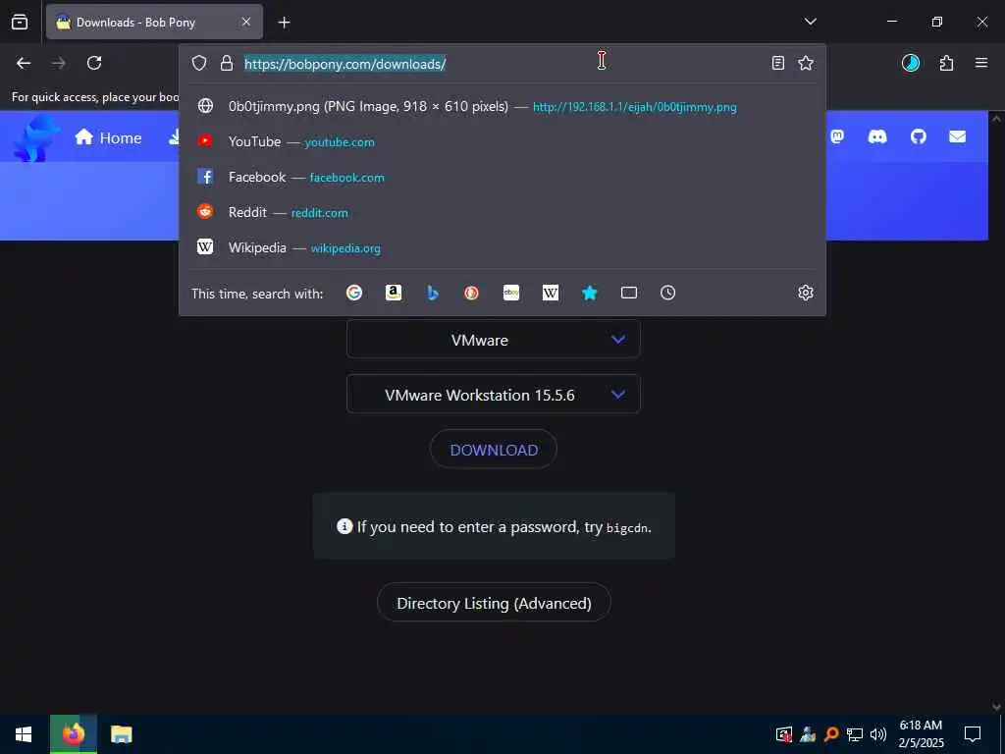The height and width of the screenshot is (754, 1005).
Task: Search with eBay engine icon
Action: tap(511, 293)
